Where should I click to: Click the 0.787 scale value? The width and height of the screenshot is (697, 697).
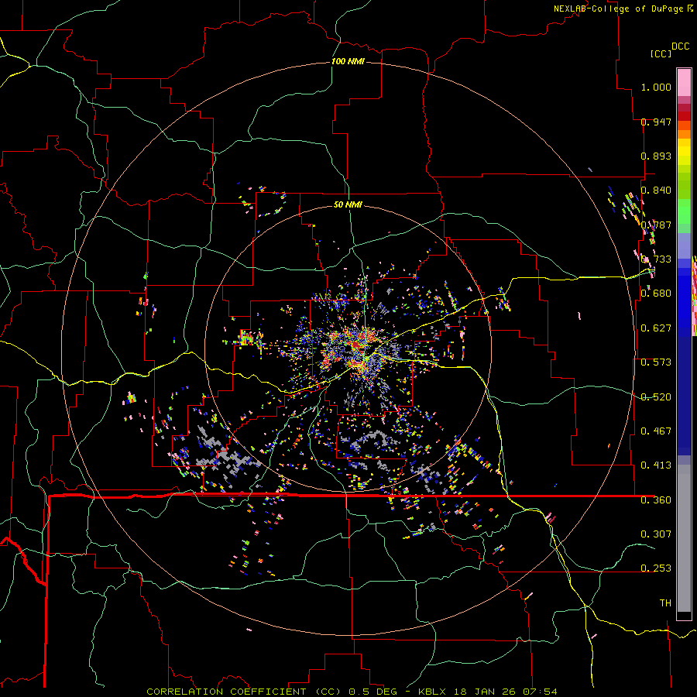(x=656, y=225)
